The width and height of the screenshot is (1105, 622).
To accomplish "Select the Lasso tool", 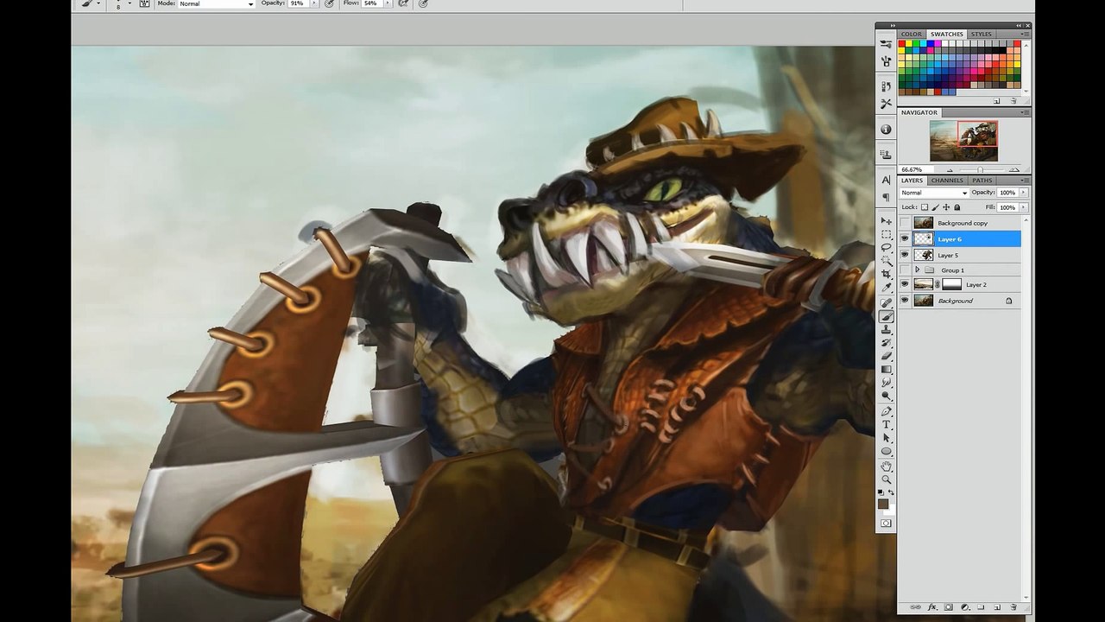I will pyautogui.click(x=886, y=247).
